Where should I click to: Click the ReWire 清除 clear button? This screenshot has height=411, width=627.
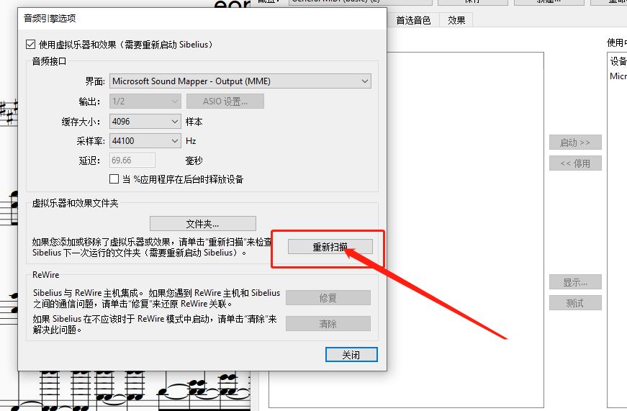tap(328, 323)
